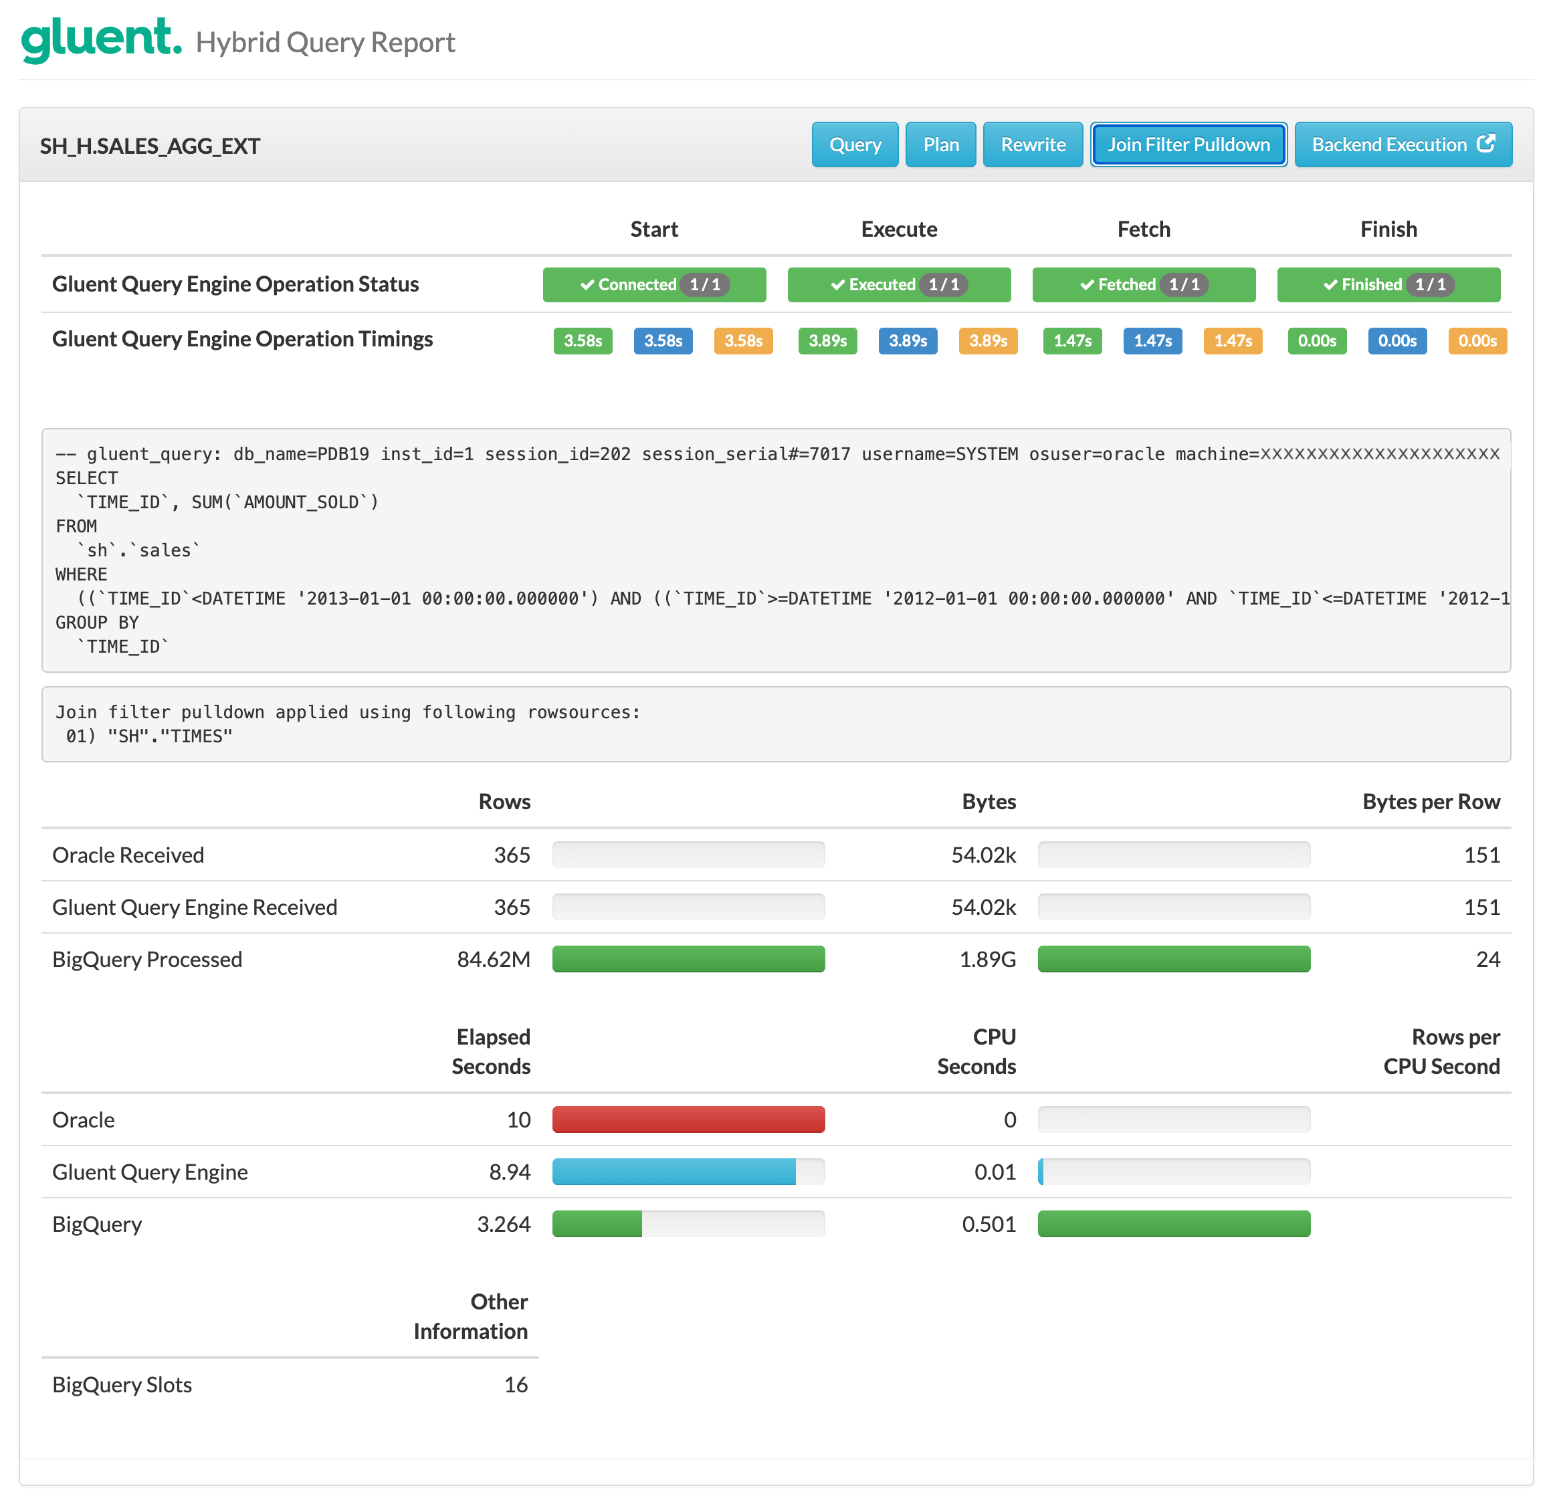Click the orange 1.47s Fetch timing badge
Viewport: 1553px width, 1498px height.
(x=1233, y=340)
